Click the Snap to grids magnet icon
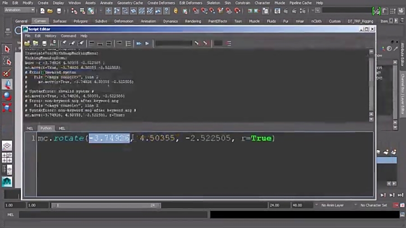406x228 pixels. [196, 11]
